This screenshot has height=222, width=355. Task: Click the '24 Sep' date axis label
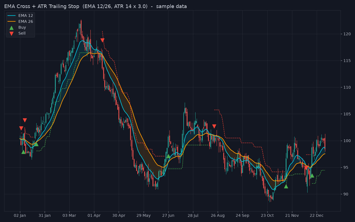(243, 216)
